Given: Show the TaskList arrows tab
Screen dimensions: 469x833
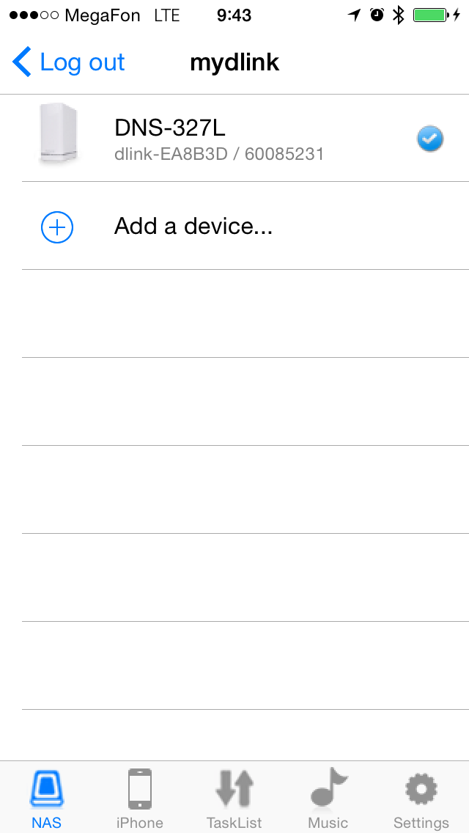Looking at the screenshot, I should pyautogui.click(x=234, y=798).
